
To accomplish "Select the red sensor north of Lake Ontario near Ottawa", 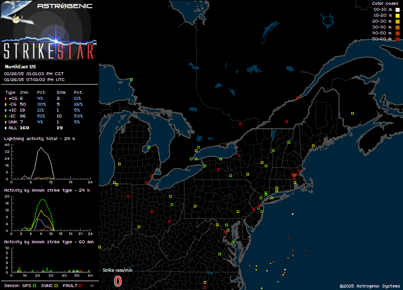I will tap(240, 124).
